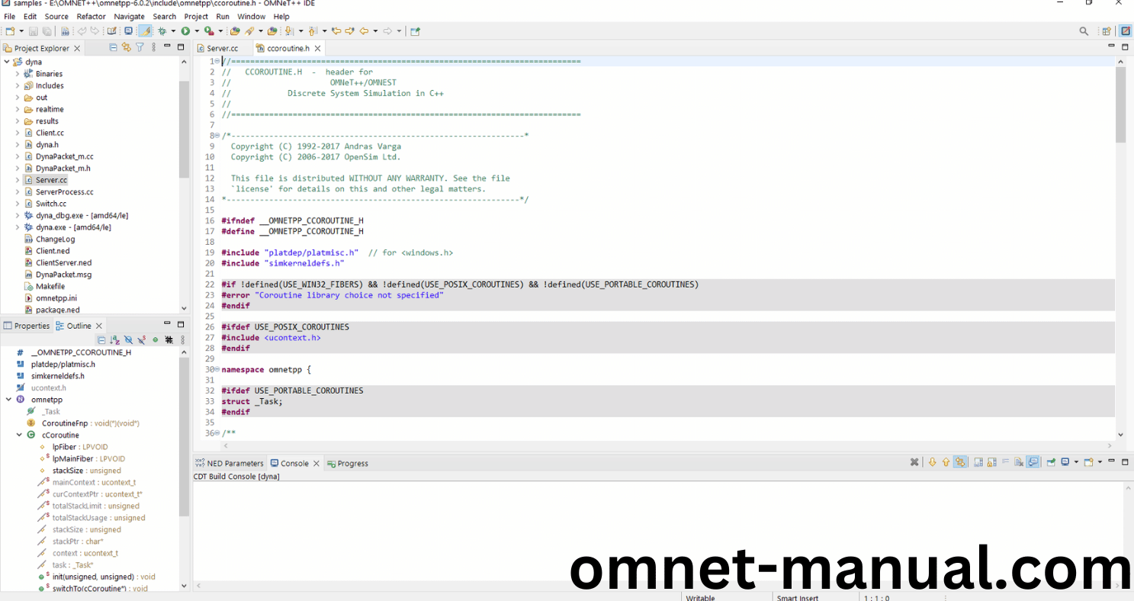The image size is (1134, 601).
Task: Open the NED Parameters tab
Action: (234, 463)
